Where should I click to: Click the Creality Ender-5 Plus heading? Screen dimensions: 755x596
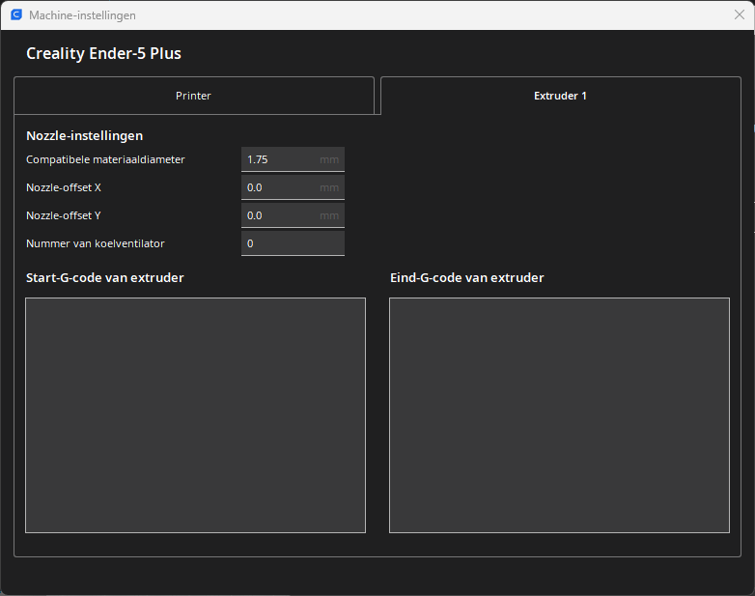tap(103, 53)
